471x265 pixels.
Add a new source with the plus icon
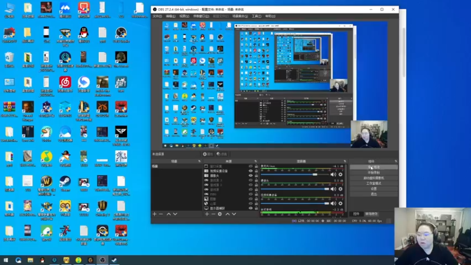click(x=207, y=214)
